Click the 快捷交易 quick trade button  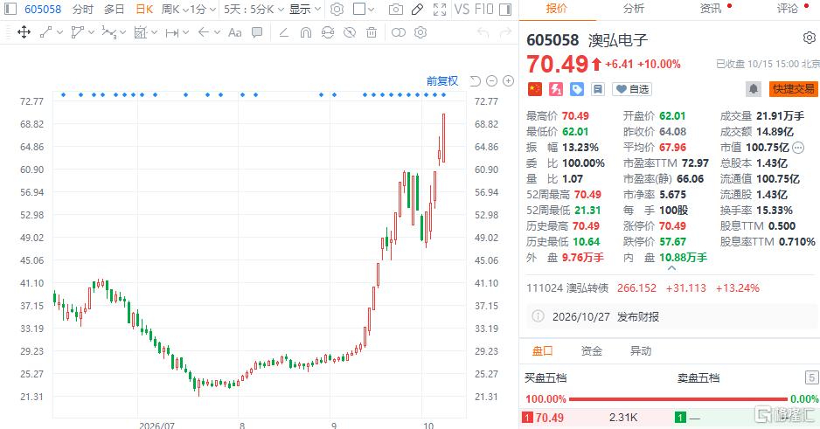[793, 89]
